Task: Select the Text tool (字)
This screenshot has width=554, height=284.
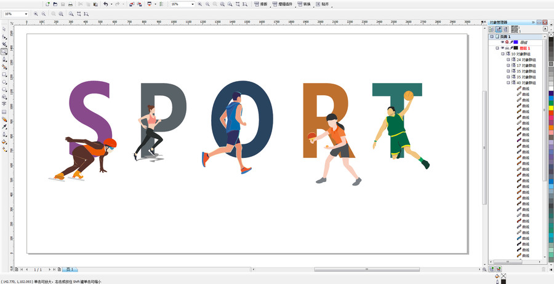Action: pyautogui.click(x=4, y=104)
